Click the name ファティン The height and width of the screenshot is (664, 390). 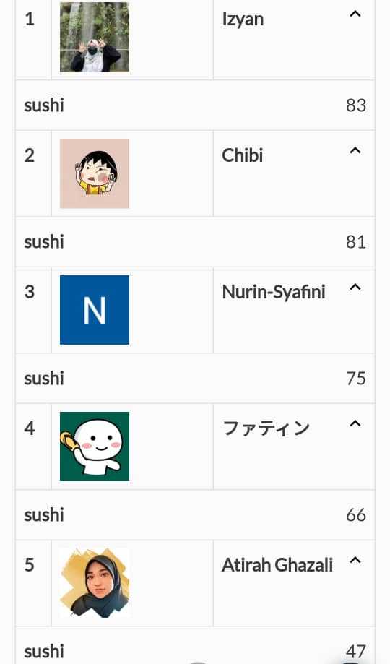pos(266,428)
